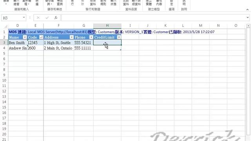Select row 1 header
Screen dimensions: 251x141
[x=4, y=32]
